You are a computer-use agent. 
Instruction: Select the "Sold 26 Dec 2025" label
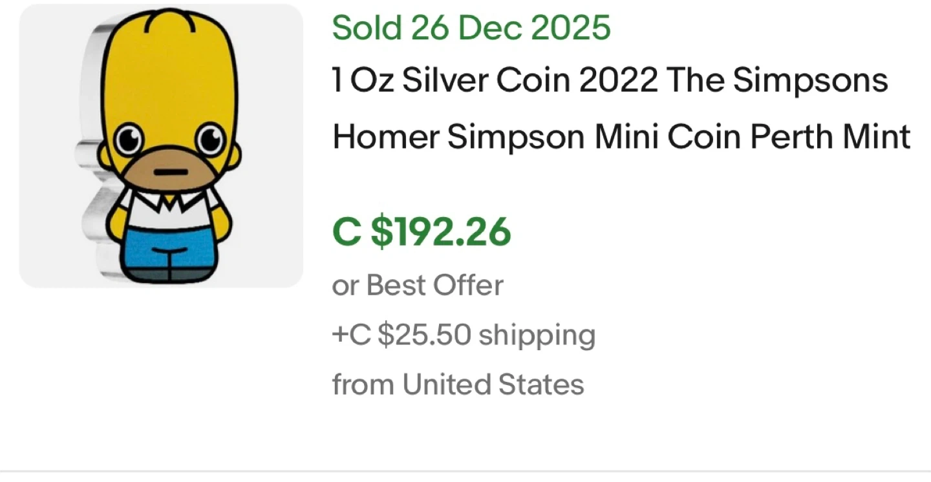point(471,28)
